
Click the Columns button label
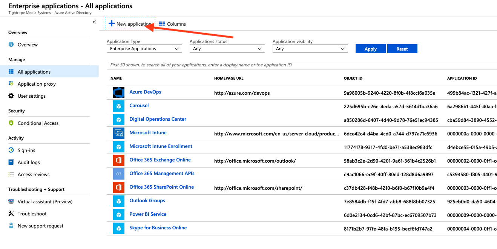click(x=176, y=24)
